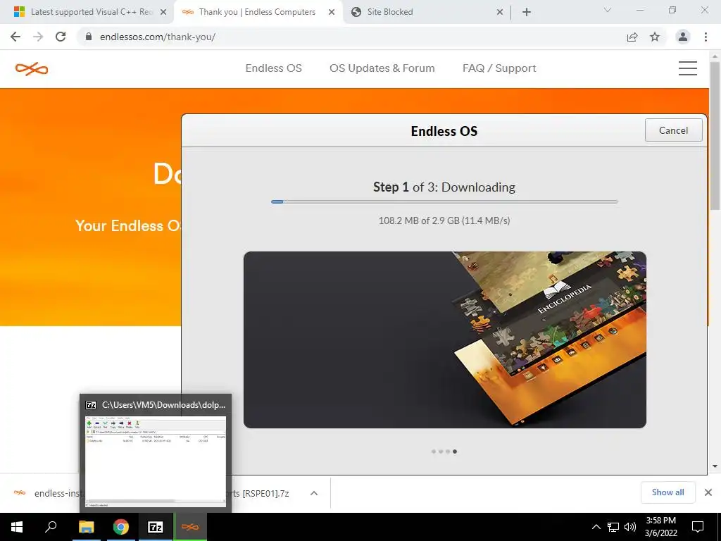Screen dimensions: 721x541
Task: Close the Visual C++ tab
Action: click(163, 13)
